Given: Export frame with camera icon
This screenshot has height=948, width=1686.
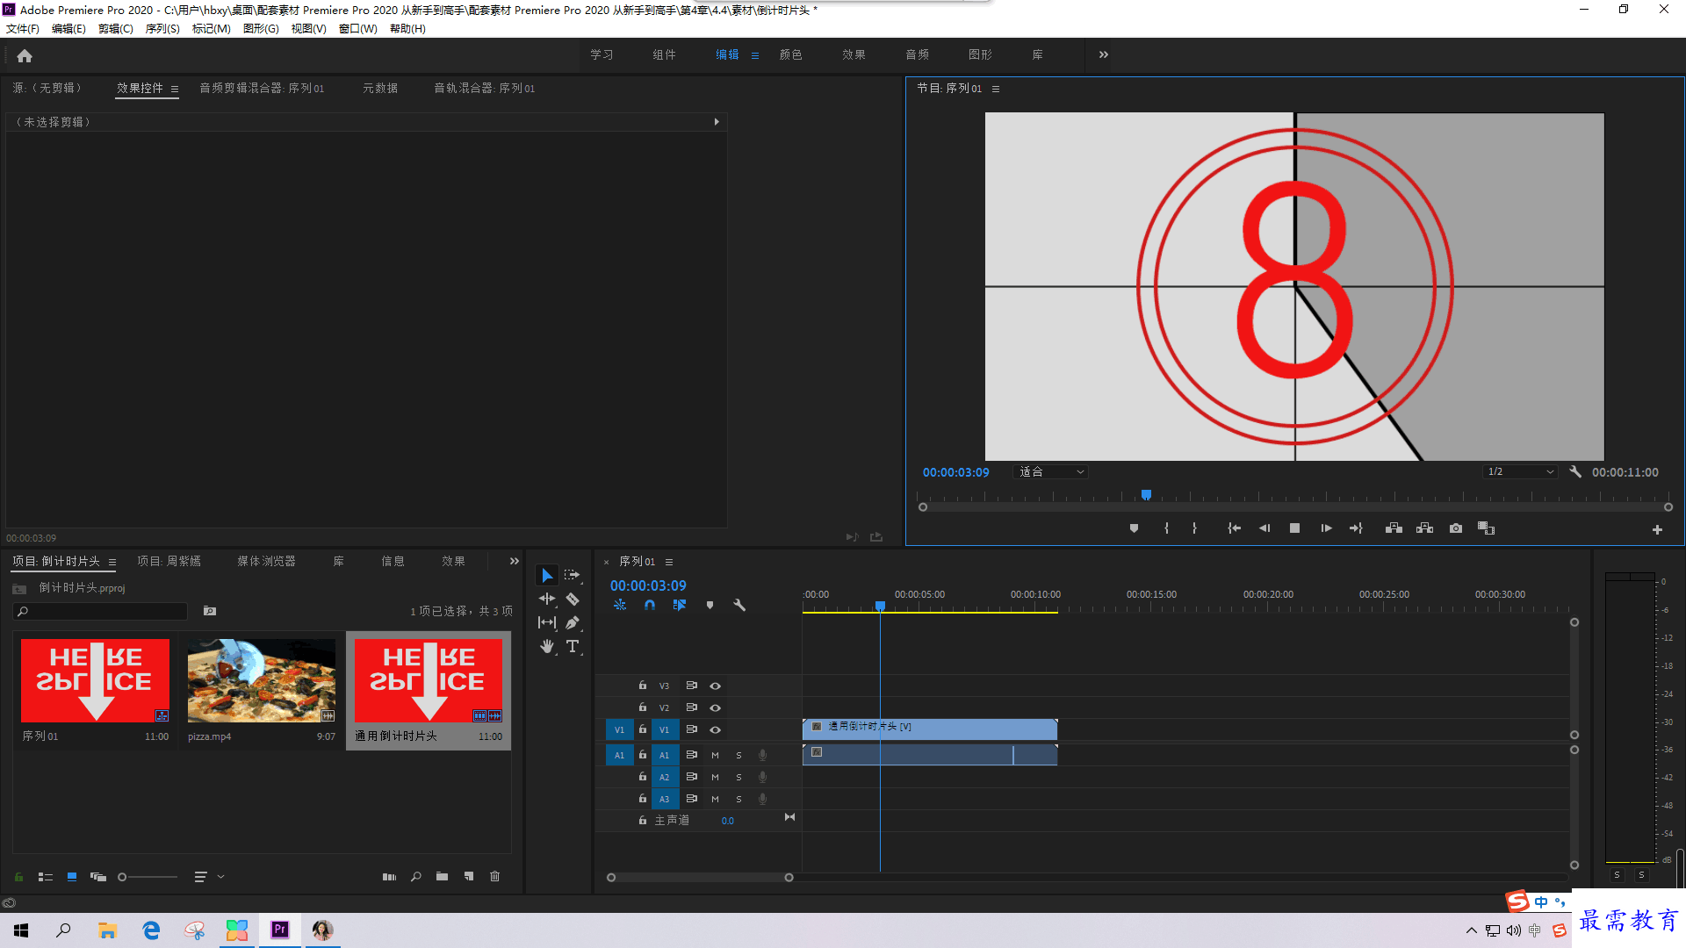Looking at the screenshot, I should [x=1456, y=528].
